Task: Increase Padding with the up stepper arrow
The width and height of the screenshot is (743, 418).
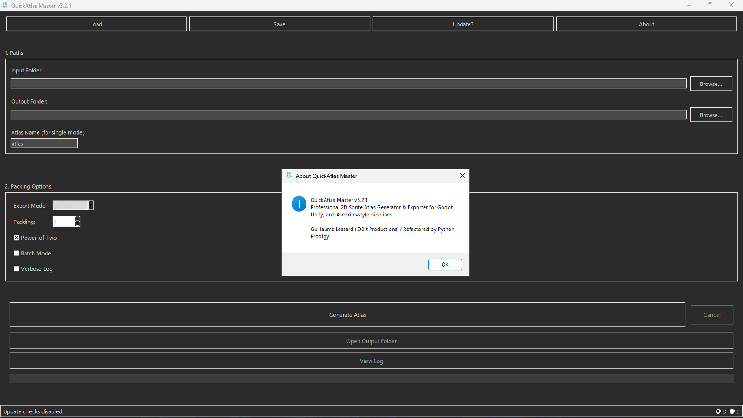Action: pos(78,219)
